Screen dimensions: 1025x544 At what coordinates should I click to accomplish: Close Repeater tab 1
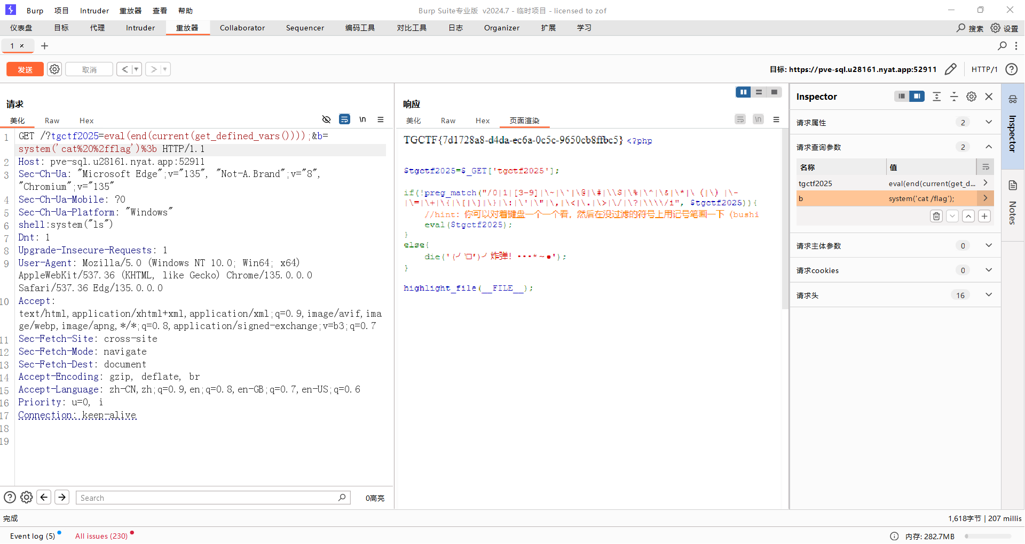(22, 46)
